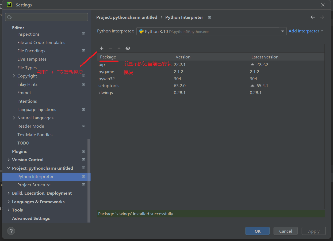
Task: Click the Apply button
Action: click(x=313, y=231)
